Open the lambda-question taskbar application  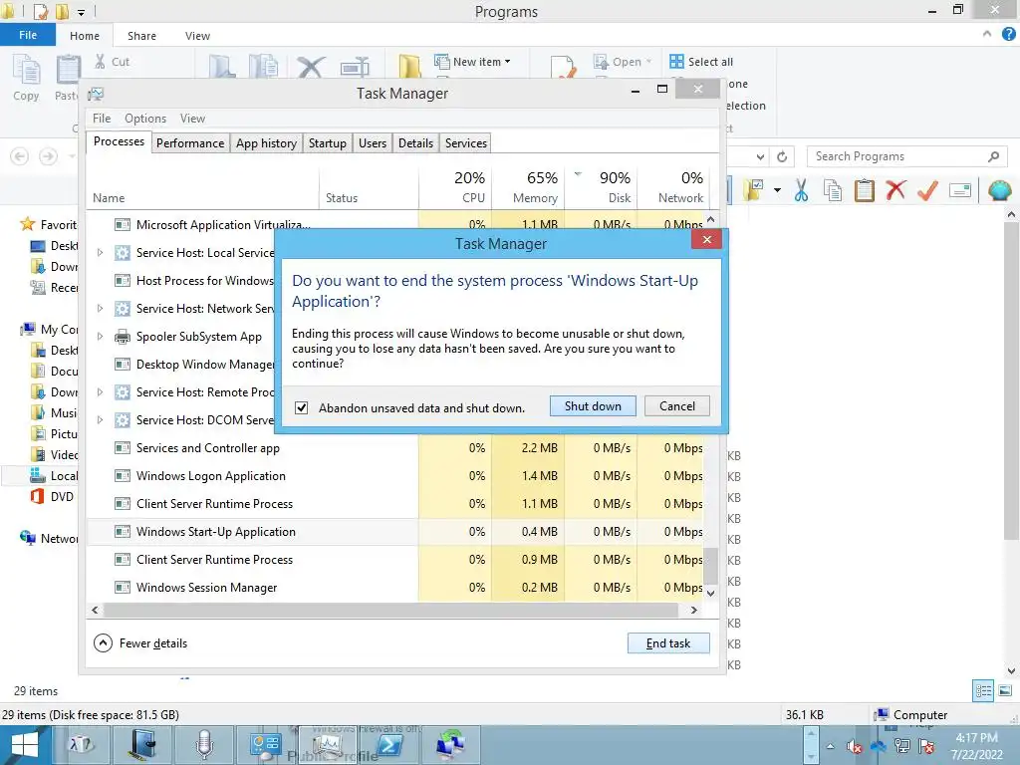coord(82,745)
